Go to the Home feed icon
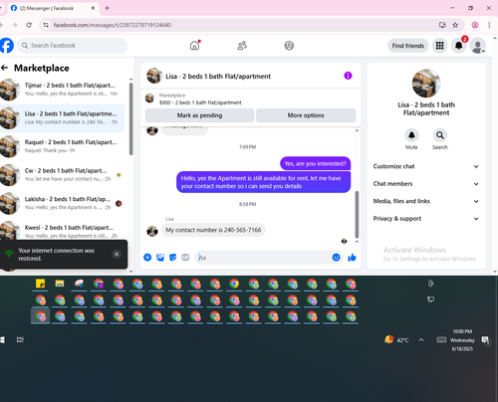 [x=195, y=46]
